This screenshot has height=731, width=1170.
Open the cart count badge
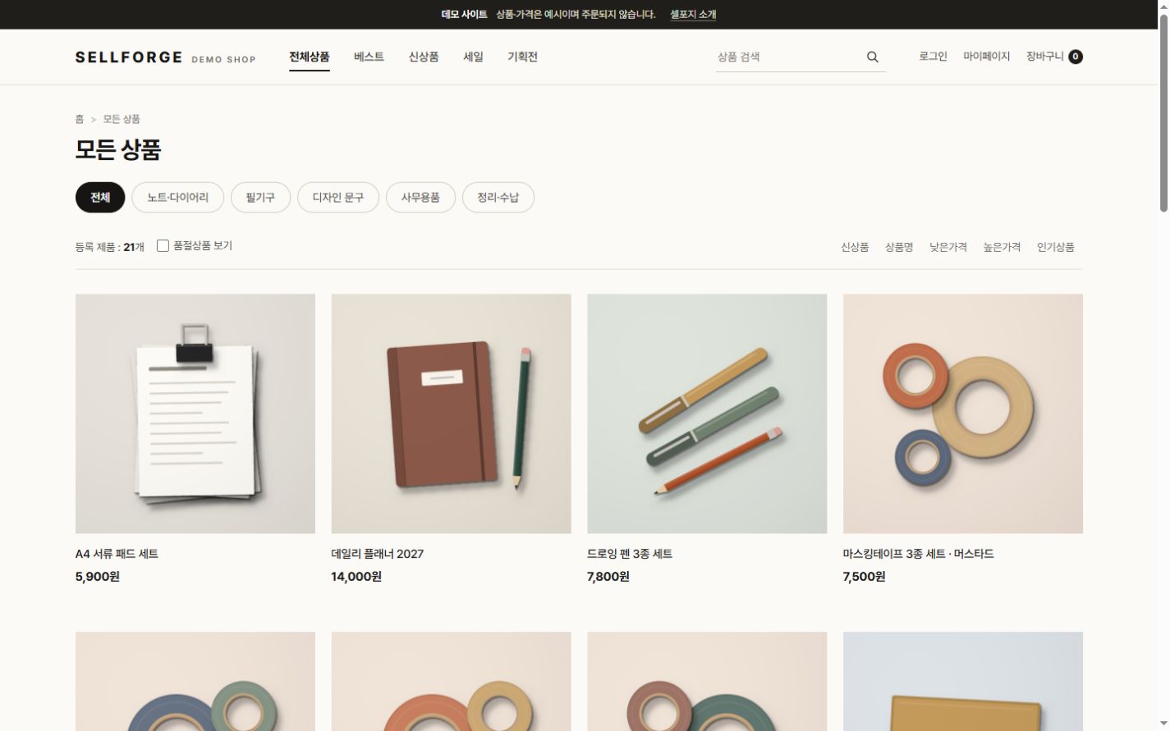click(x=1075, y=57)
